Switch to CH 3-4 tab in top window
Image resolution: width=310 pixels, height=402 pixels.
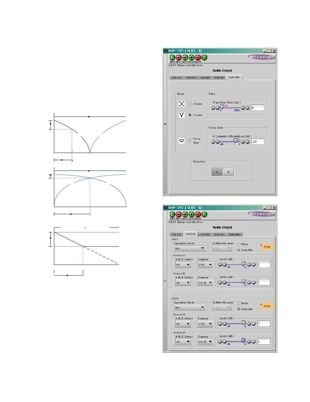[191, 78]
